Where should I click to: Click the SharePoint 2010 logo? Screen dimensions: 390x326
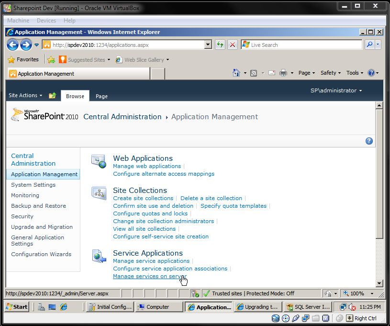tap(45, 115)
